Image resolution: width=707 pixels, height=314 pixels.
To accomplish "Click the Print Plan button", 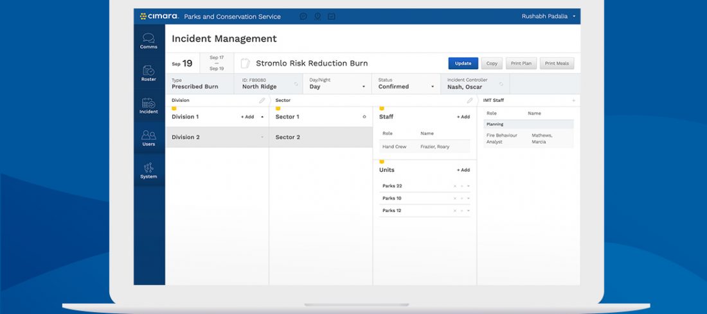I will coord(521,63).
